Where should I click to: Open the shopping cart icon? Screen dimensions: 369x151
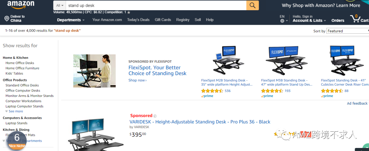click(x=355, y=18)
